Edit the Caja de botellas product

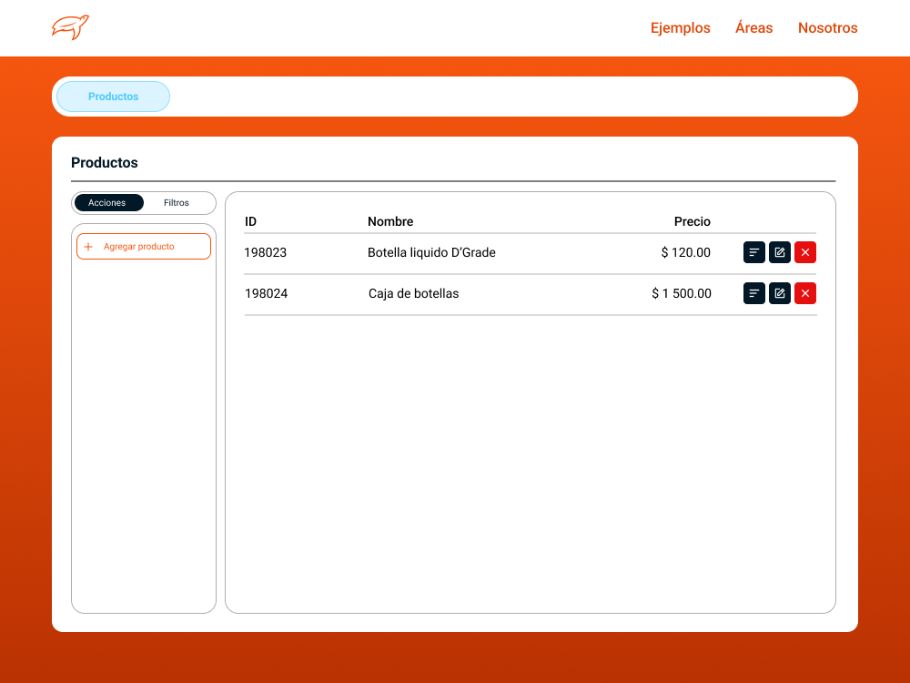[x=780, y=293]
